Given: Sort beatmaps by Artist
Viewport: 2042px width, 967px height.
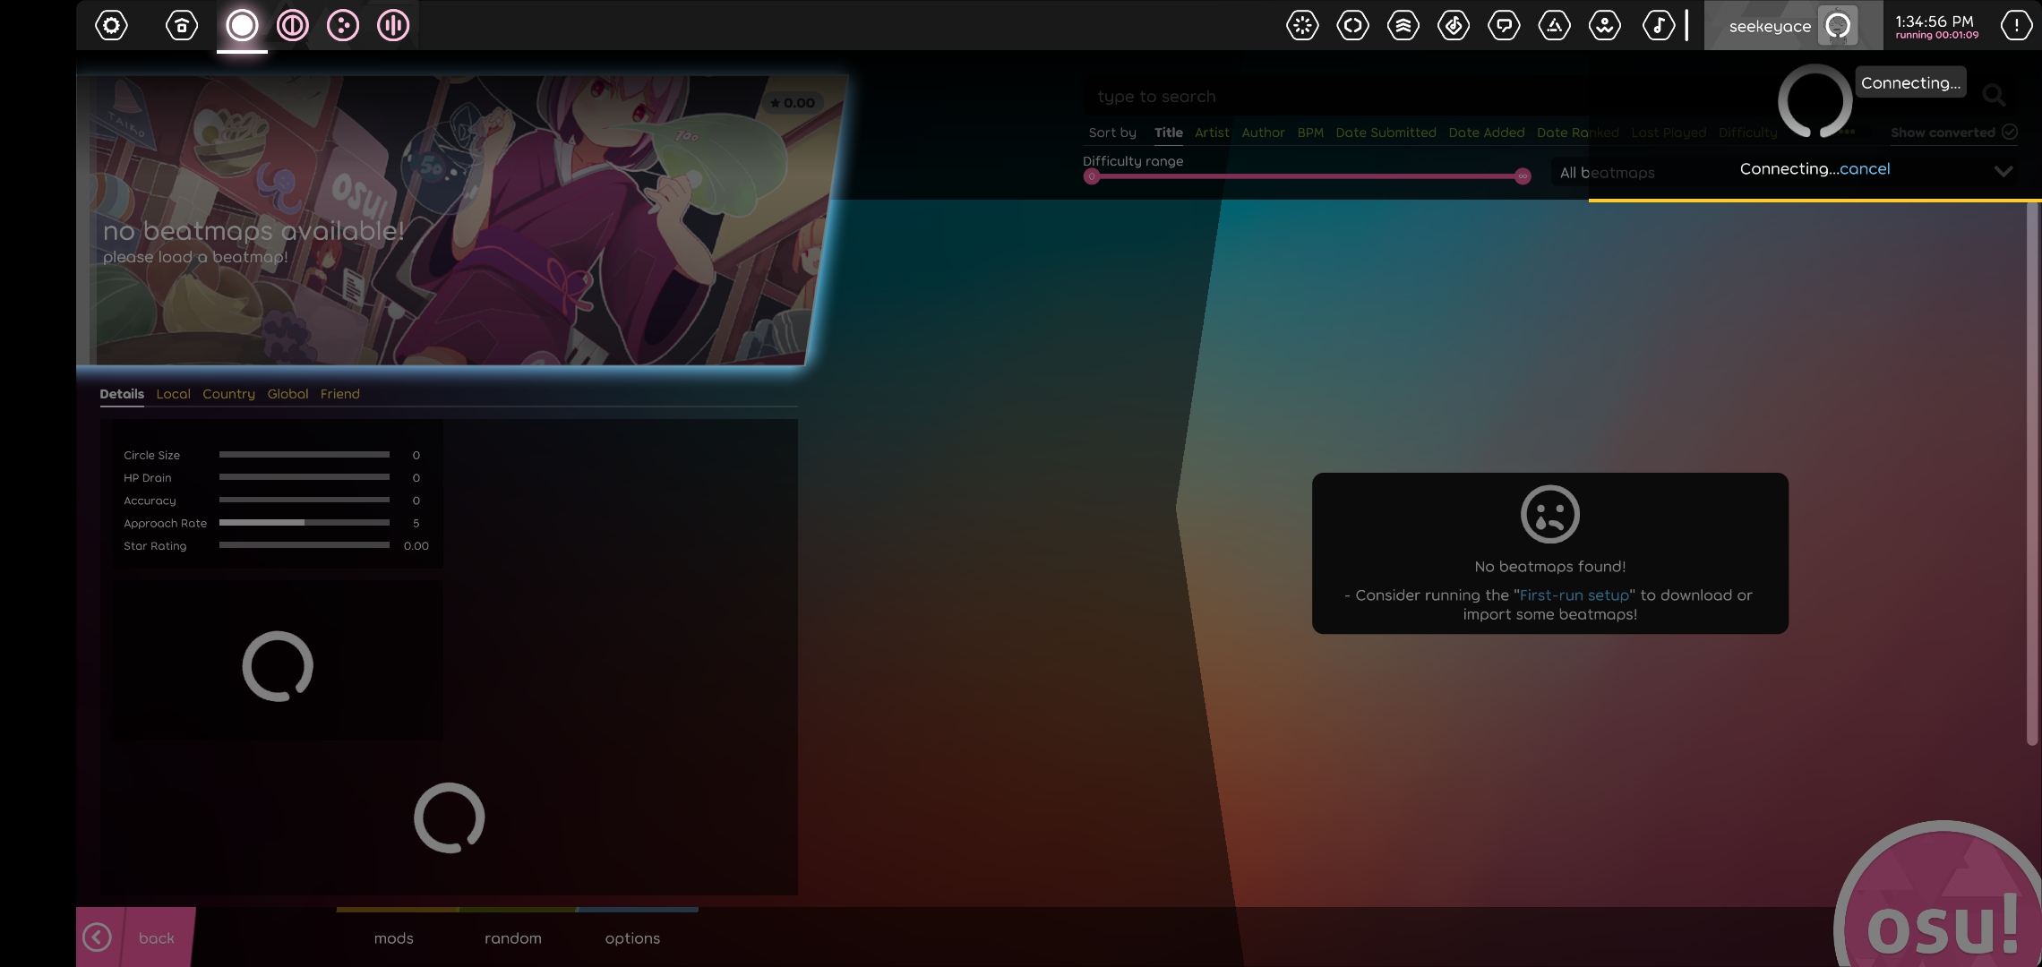Looking at the screenshot, I should pyautogui.click(x=1212, y=132).
